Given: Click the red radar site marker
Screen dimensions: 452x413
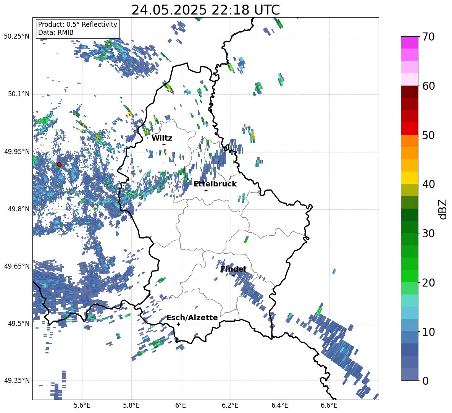Looking at the screenshot, I should pyautogui.click(x=59, y=165).
